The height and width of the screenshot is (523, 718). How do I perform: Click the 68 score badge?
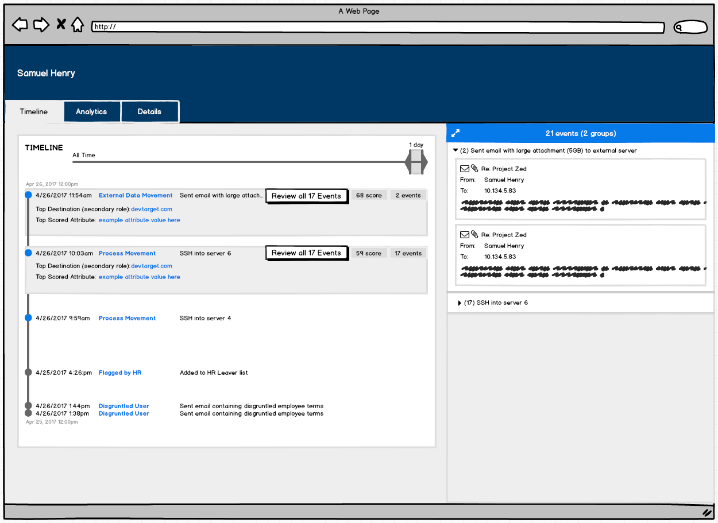click(369, 195)
